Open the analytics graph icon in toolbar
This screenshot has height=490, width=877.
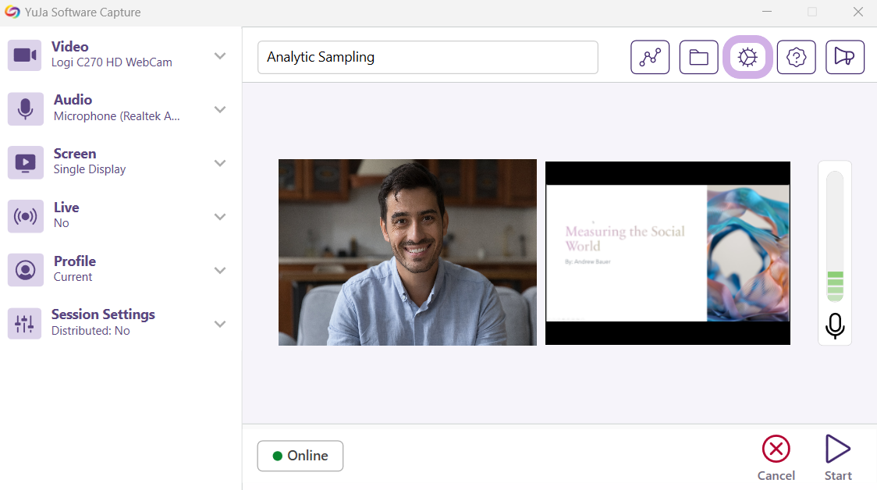[x=650, y=57]
